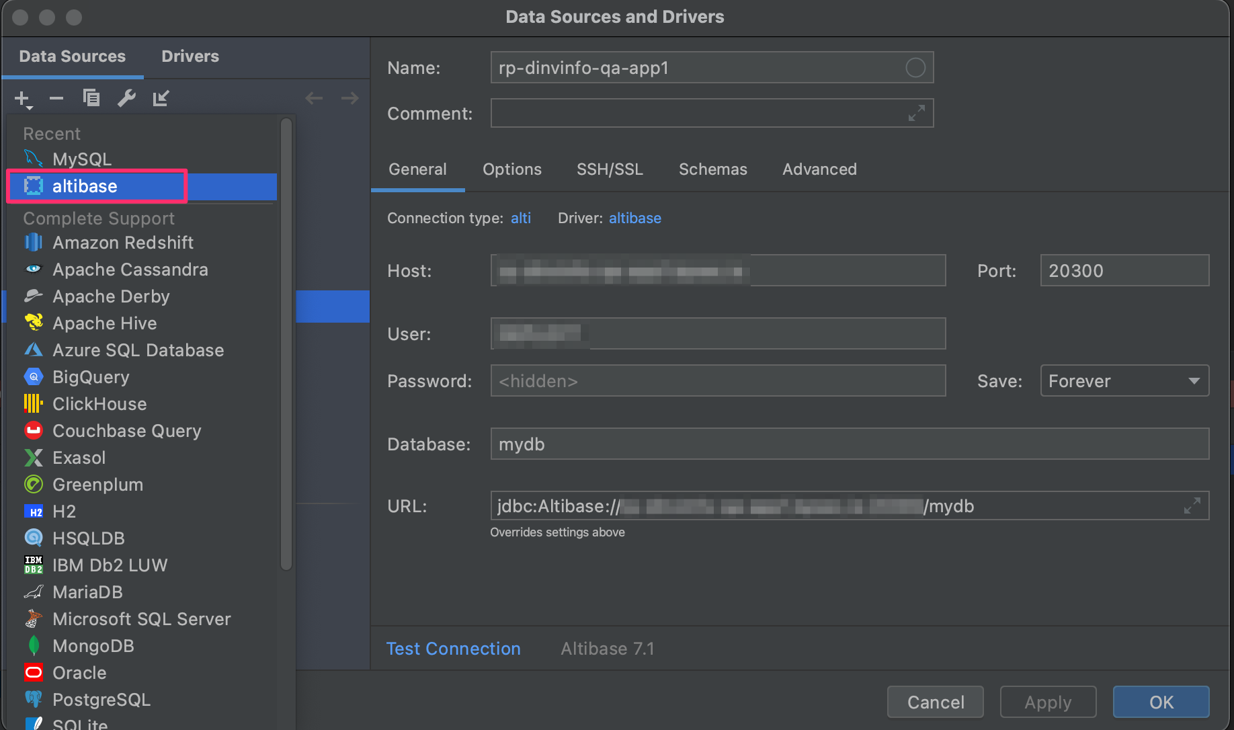Choose MariaDB data source
The image size is (1234, 730).
[x=142, y=592]
